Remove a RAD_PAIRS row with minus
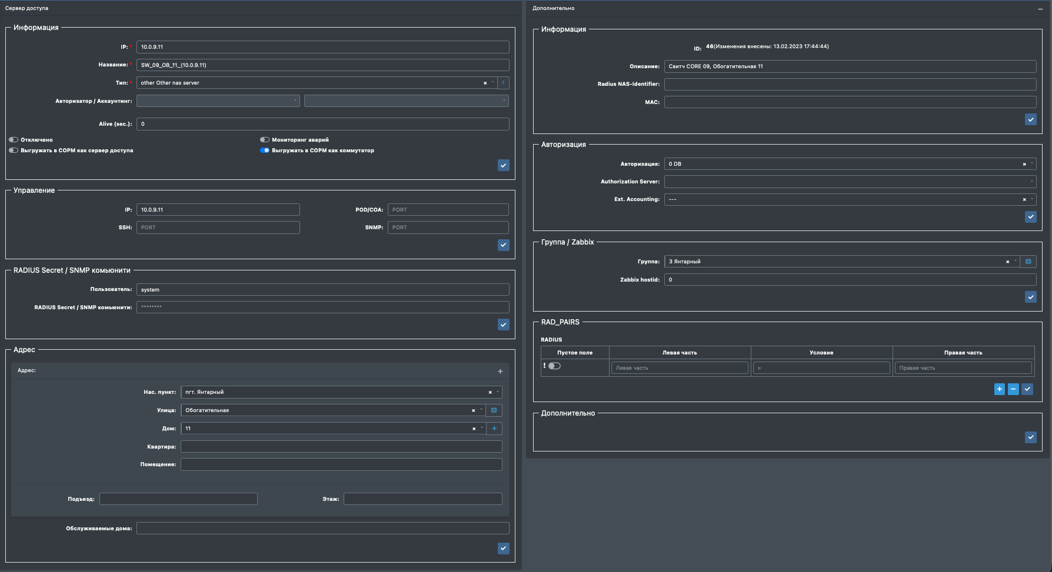 pos(1013,389)
